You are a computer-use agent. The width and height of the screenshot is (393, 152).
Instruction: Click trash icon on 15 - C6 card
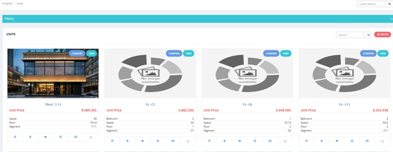[225, 141]
